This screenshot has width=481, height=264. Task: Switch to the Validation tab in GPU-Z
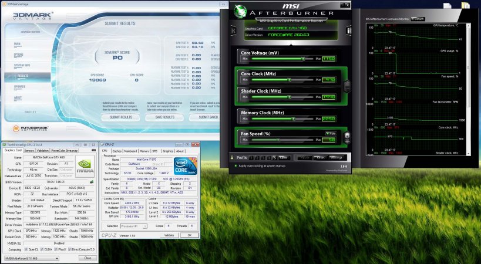pos(42,150)
